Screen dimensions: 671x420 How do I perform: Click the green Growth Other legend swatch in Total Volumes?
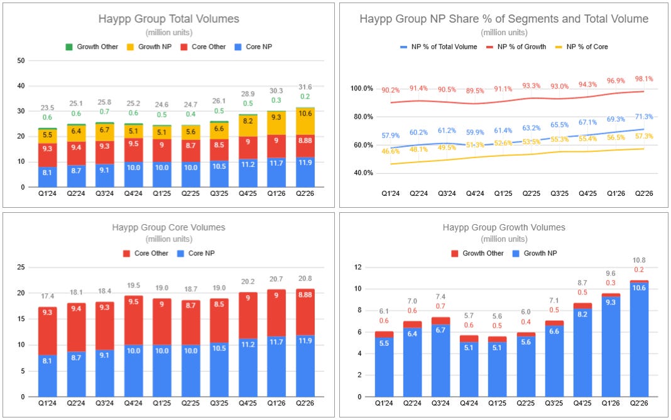point(69,47)
